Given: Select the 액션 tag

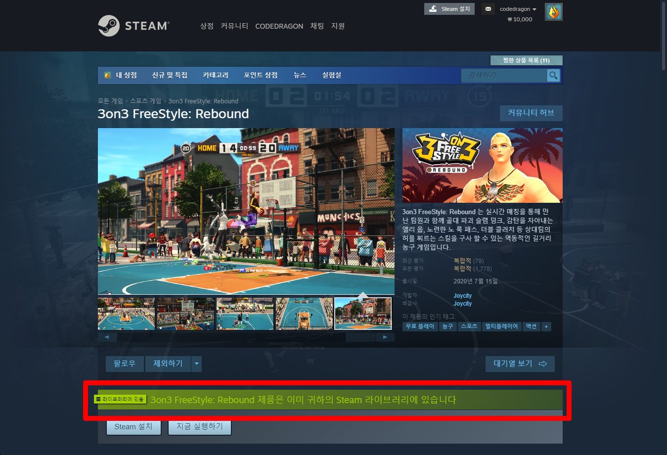Looking at the screenshot, I should (531, 326).
